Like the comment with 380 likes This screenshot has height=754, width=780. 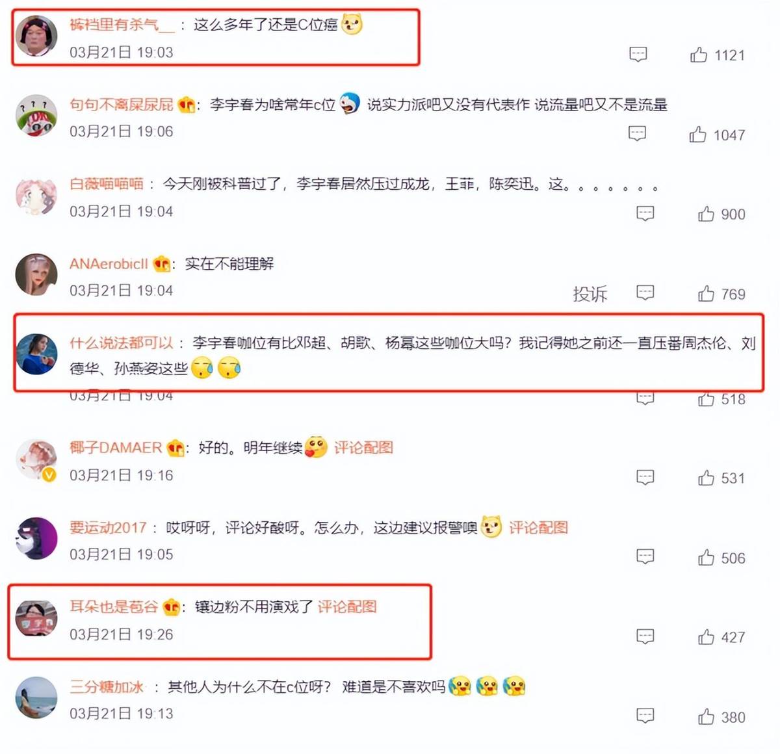click(706, 717)
